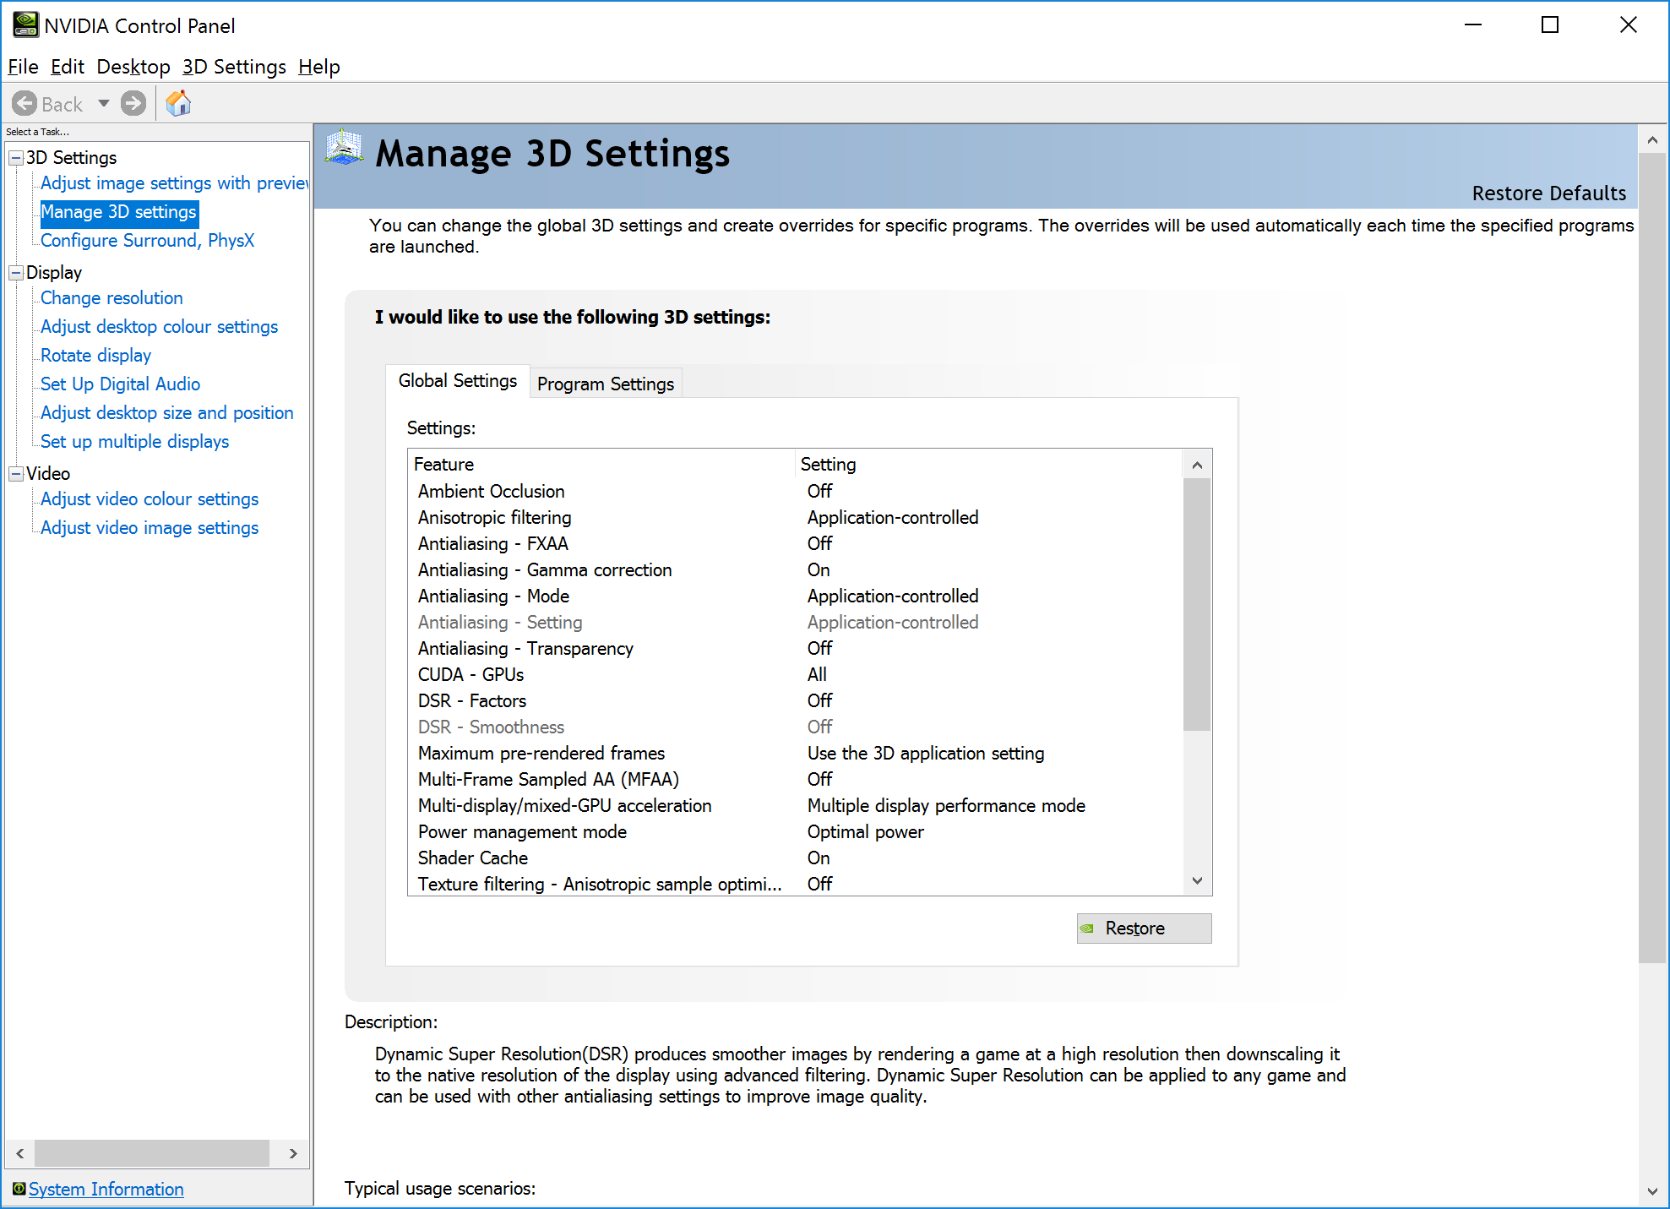This screenshot has width=1670, height=1209.
Task: Collapse the Display tree node
Action: click(16, 273)
